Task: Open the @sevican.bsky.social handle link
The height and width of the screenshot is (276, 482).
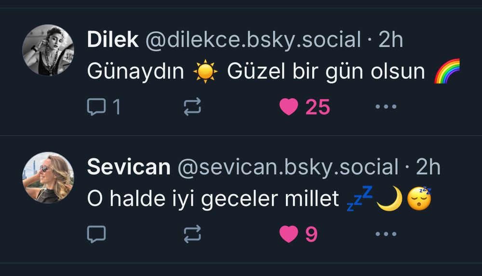Action: coord(288,167)
